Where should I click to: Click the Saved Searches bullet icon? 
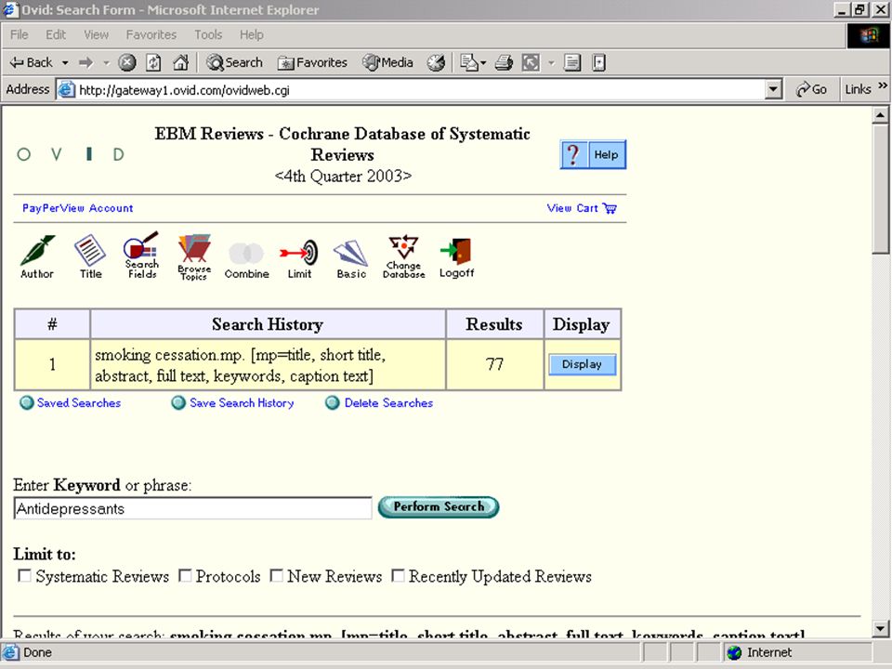[x=26, y=402]
